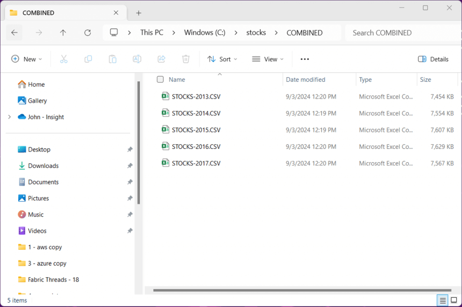Cut files using the scissors icon

tap(64, 59)
